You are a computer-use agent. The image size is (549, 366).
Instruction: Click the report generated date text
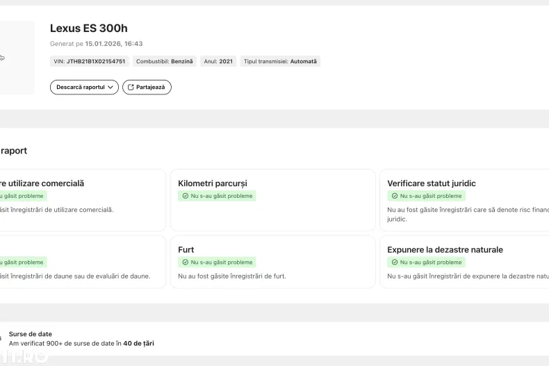click(96, 44)
